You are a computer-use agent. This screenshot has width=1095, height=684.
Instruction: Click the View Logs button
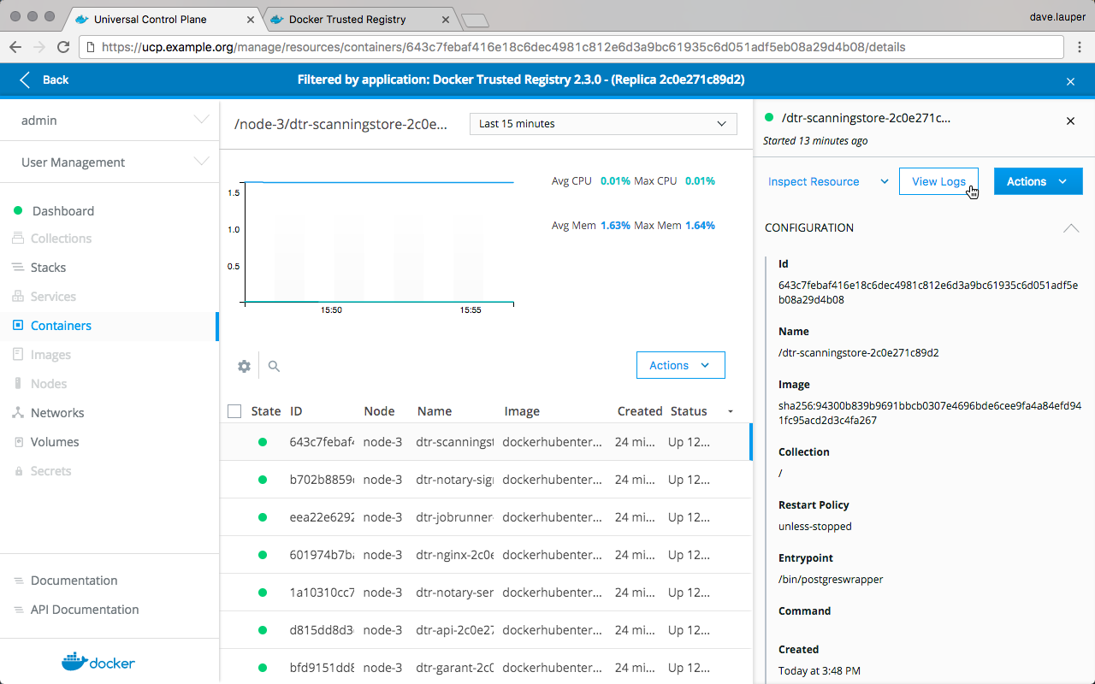tap(938, 181)
